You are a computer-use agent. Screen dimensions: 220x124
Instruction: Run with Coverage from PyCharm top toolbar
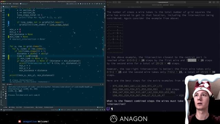point(83,4)
